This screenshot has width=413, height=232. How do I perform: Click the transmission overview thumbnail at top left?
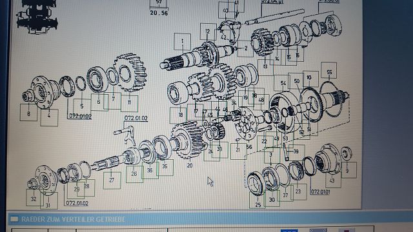point(36,17)
